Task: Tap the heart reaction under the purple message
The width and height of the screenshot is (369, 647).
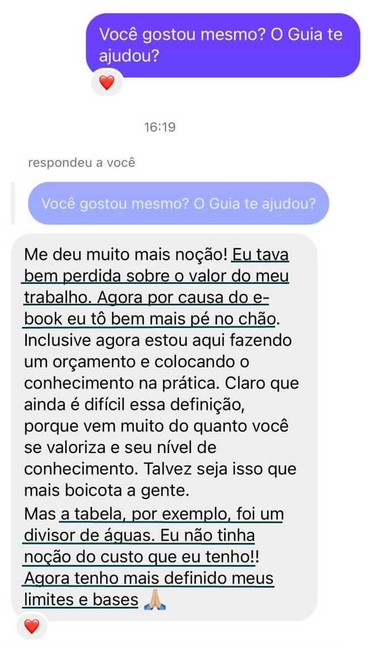Action: coord(107,83)
